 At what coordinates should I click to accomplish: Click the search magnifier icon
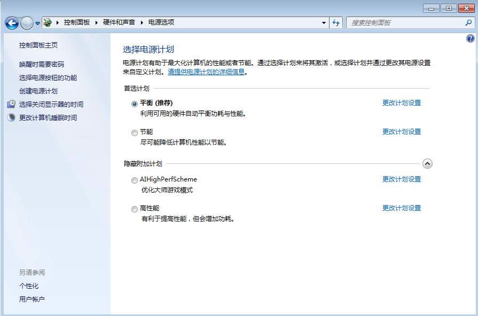point(468,23)
